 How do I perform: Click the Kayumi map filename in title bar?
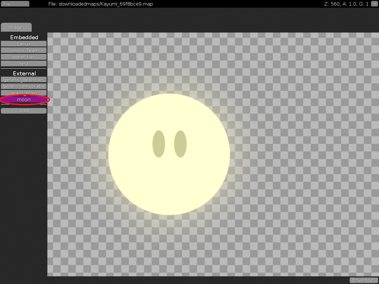[x=101, y=4]
